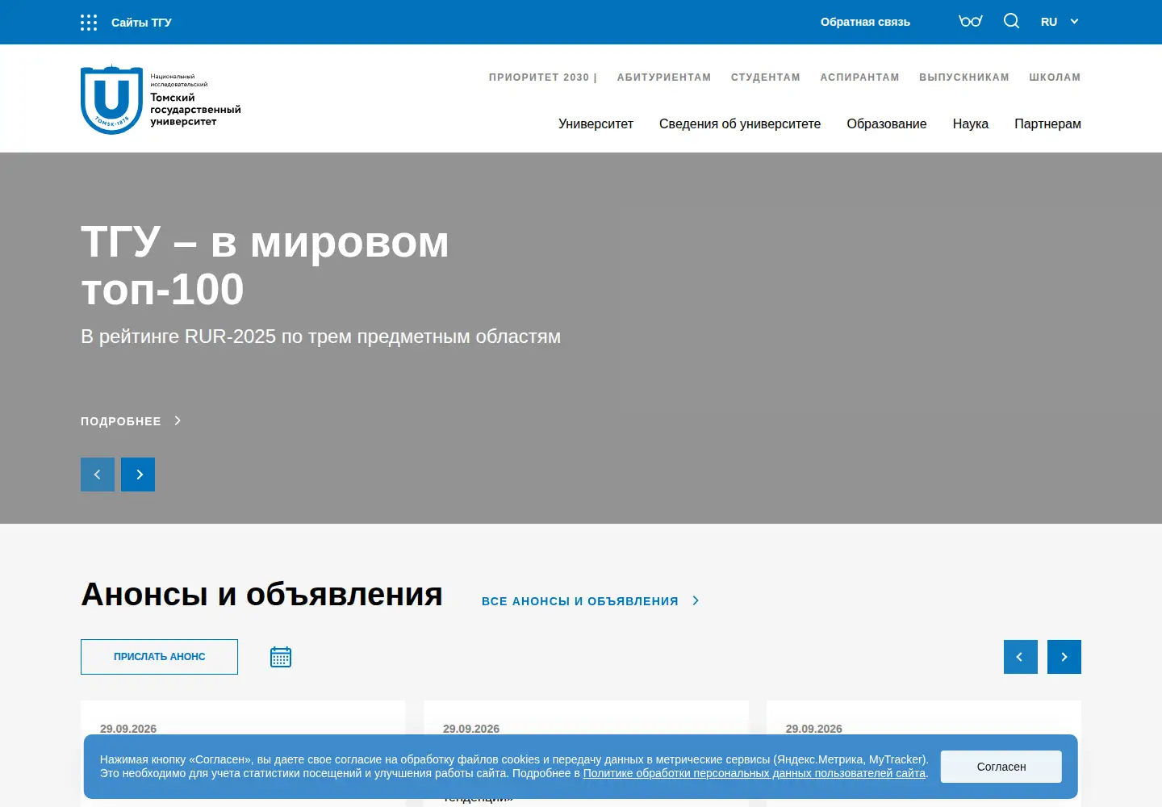Open the Выпускникам section
The image size is (1162, 807).
[x=964, y=77]
